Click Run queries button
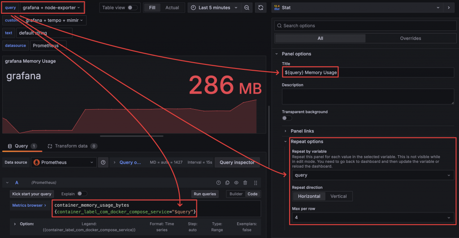 205,194
